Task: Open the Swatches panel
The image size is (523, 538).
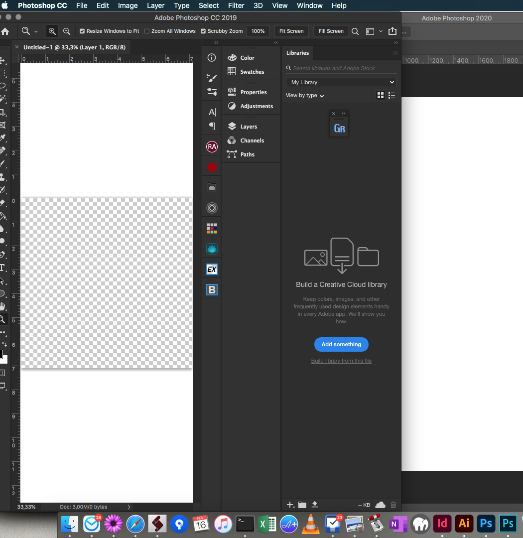Action: coord(252,72)
